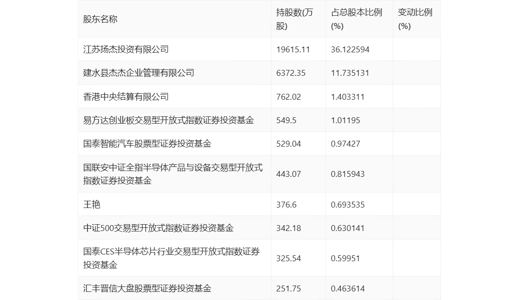Select 香港中央结算有限公司 shareholder name
Image resolution: width=519 pixels, height=300 pixels.
pyautogui.click(x=126, y=97)
